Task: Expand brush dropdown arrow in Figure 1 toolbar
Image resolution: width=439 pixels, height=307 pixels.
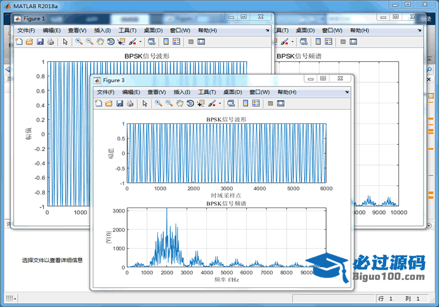Action: coord(141,42)
